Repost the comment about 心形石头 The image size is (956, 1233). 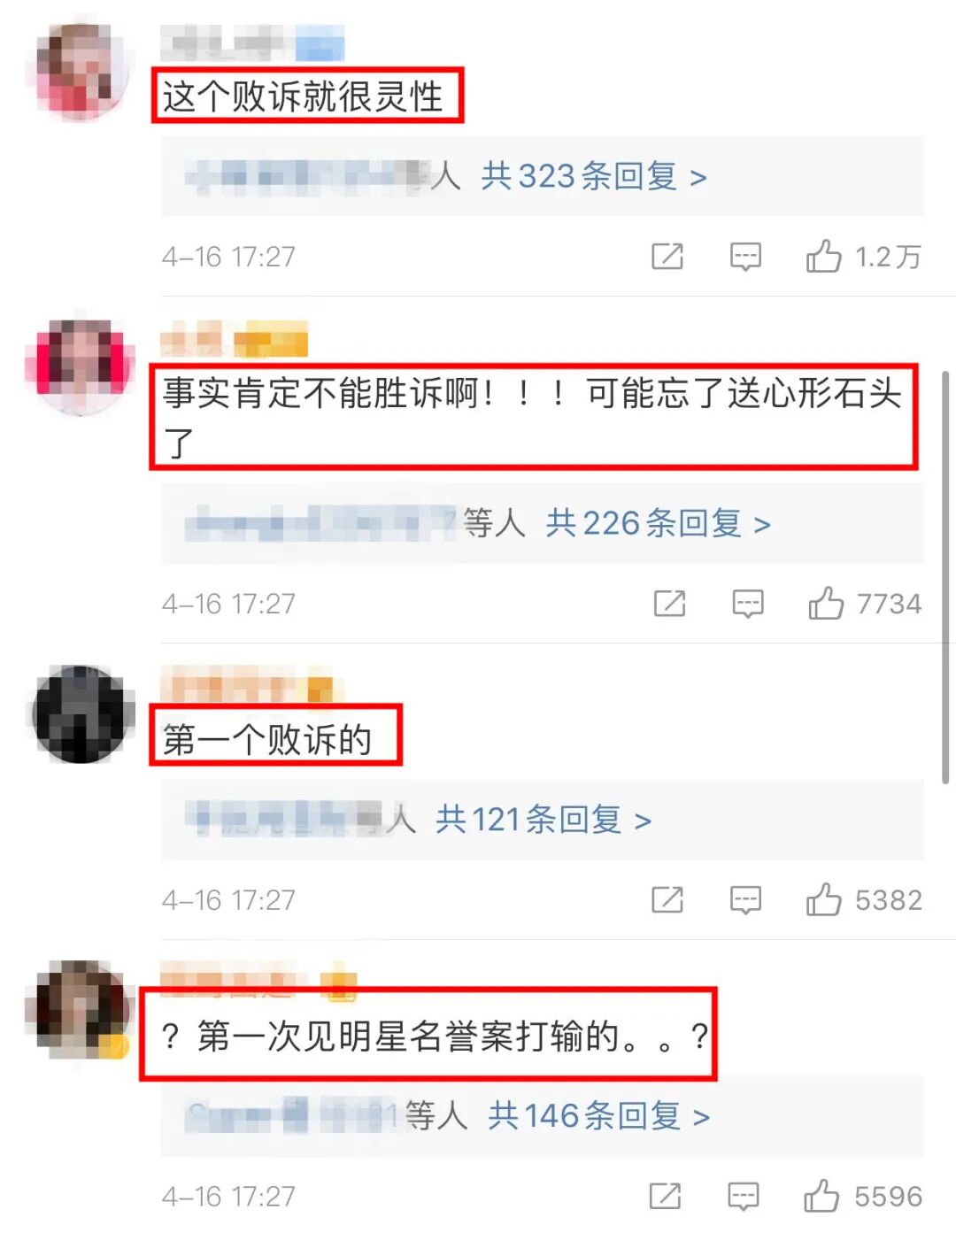669,604
